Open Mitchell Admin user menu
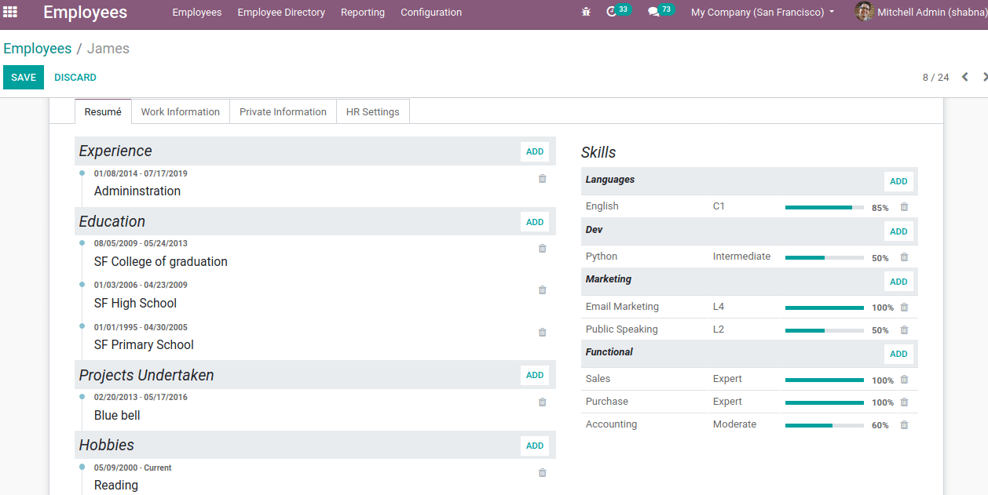 tap(921, 13)
